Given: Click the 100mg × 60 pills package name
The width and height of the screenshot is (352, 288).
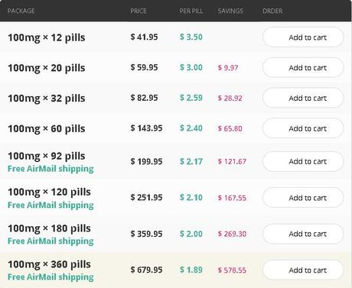Looking at the screenshot, I should tap(47, 128).
